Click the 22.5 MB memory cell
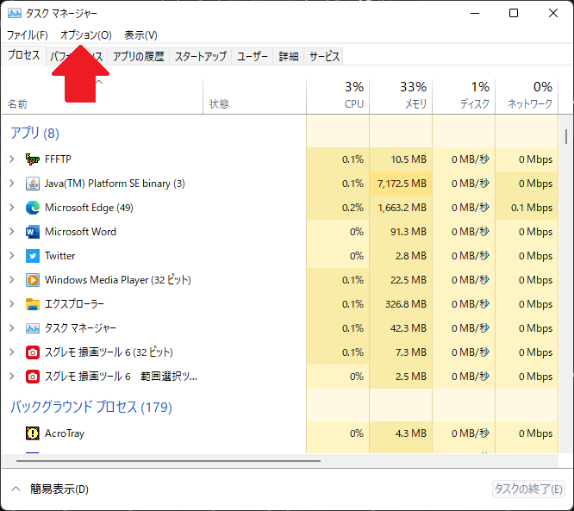The height and width of the screenshot is (511, 574). (x=401, y=280)
